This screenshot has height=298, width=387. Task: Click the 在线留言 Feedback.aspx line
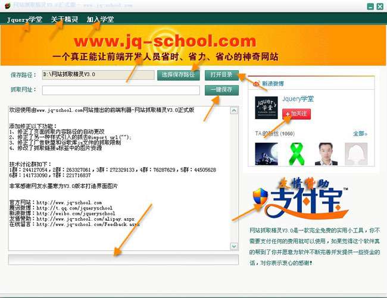pyautogui.click(x=74, y=224)
